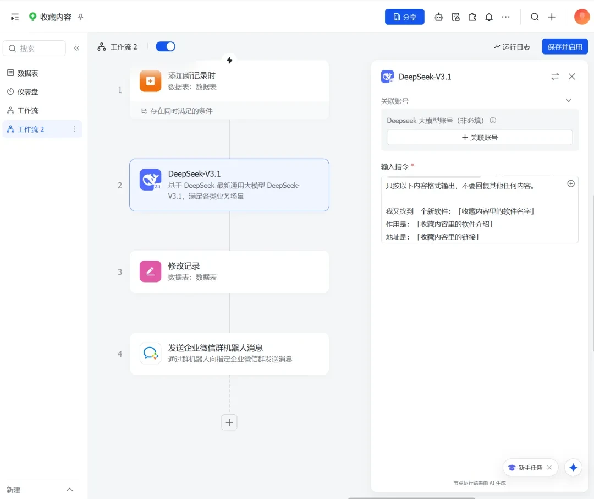Add a new step with the plus button

coord(229,422)
